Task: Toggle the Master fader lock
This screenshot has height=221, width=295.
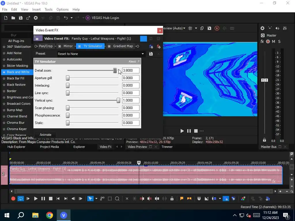Action: 264,140
